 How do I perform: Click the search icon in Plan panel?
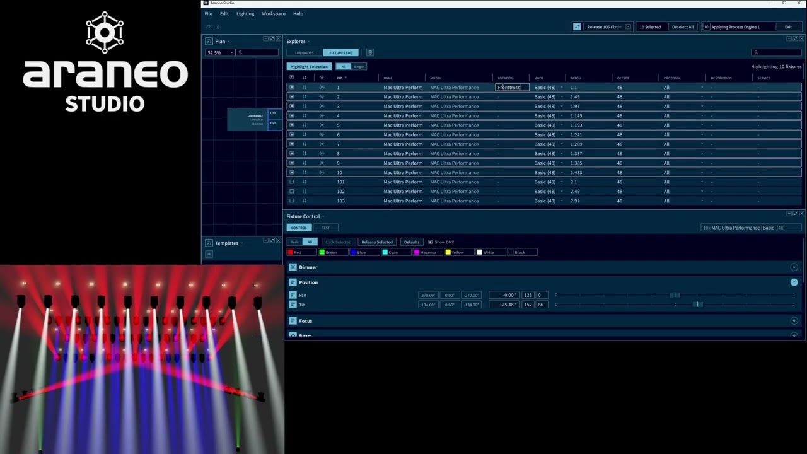click(240, 52)
